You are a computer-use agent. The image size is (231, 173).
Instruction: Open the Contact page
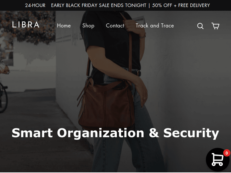(115, 26)
